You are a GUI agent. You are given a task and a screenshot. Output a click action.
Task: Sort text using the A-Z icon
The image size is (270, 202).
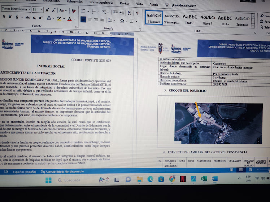[128, 13]
